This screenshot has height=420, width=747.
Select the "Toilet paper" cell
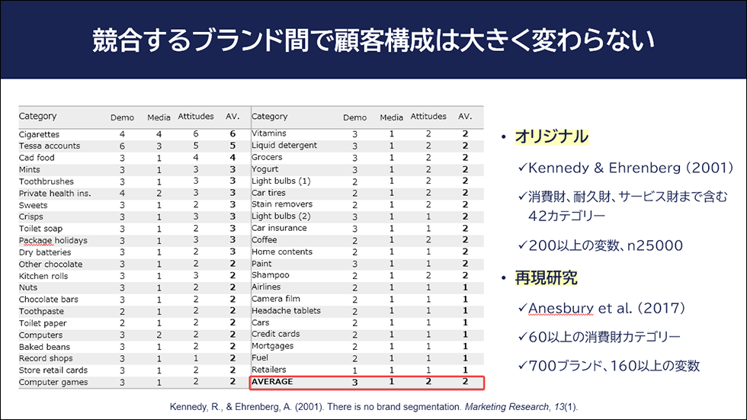click(x=43, y=323)
